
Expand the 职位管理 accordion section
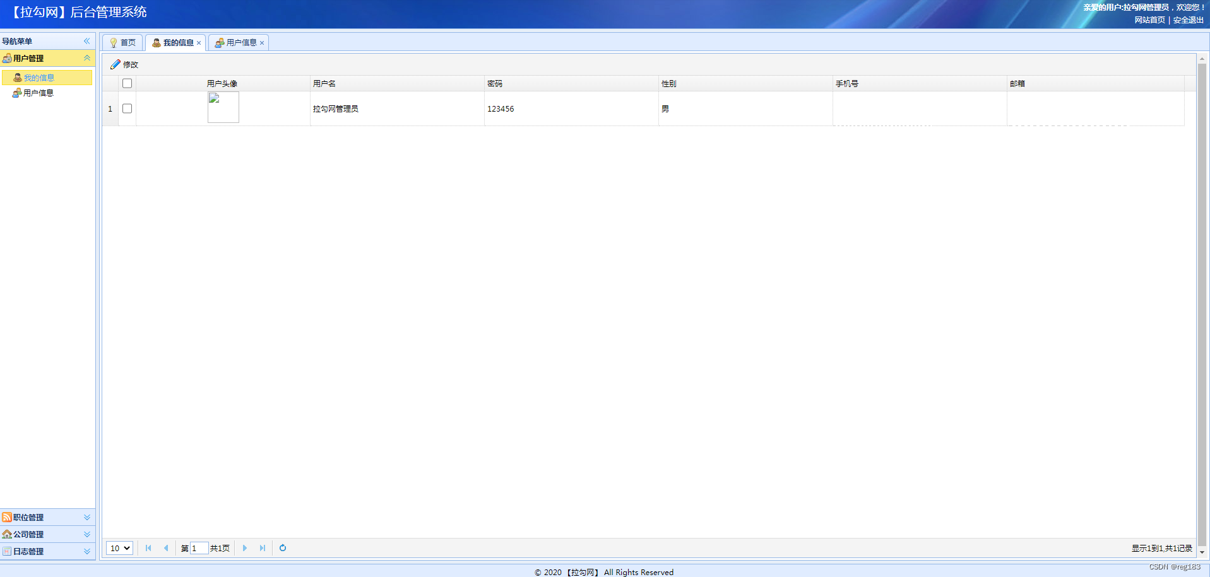click(87, 517)
